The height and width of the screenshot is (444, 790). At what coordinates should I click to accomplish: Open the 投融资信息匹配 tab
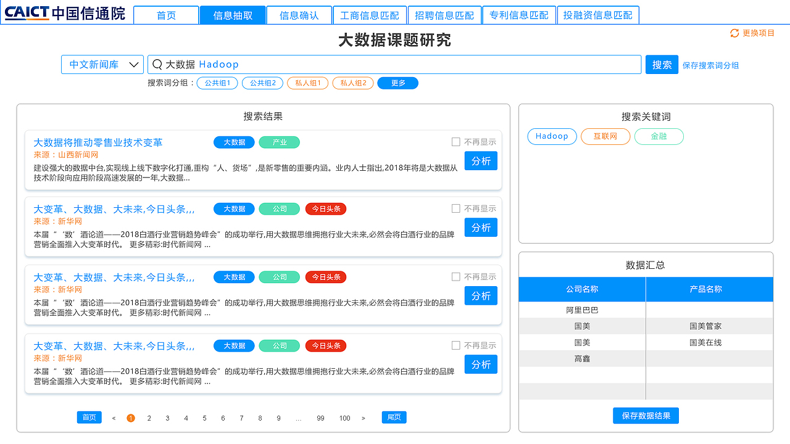[x=598, y=15]
